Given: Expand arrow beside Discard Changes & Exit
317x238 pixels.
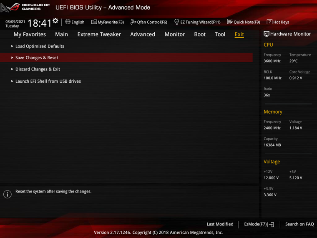Looking at the screenshot, I should pyautogui.click(x=12, y=69).
